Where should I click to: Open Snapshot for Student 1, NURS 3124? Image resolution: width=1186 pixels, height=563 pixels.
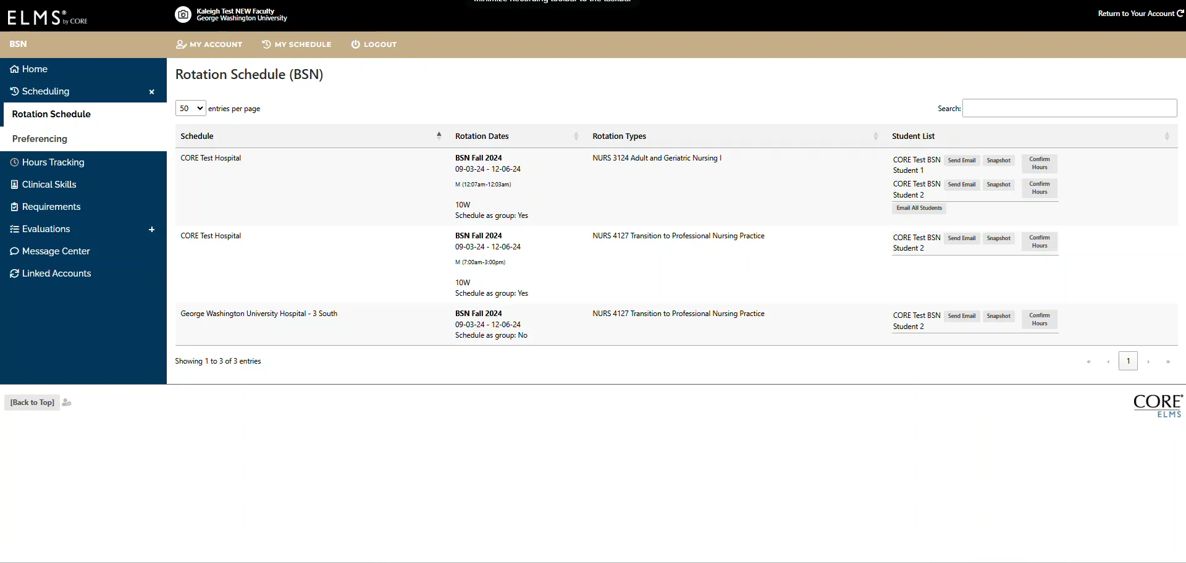point(998,161)
